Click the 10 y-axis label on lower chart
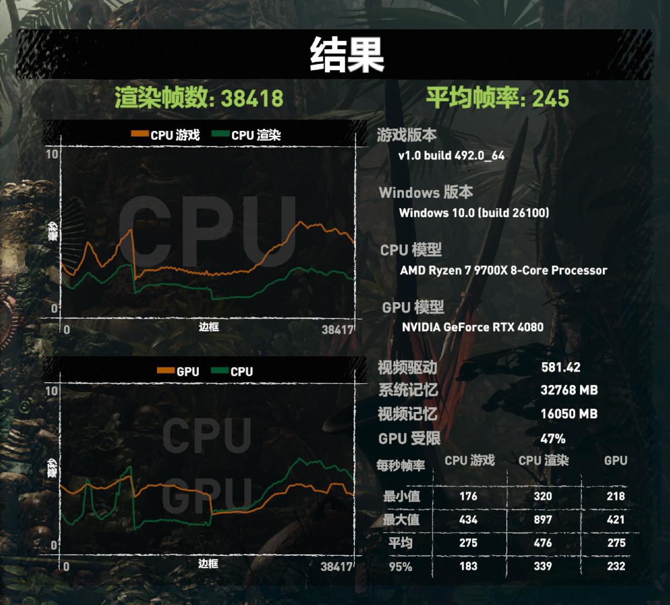Viewport: 670px width, 605px height. 52,391
